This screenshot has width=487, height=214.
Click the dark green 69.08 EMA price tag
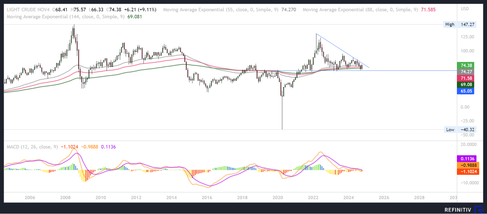click(x=466, y=84)
